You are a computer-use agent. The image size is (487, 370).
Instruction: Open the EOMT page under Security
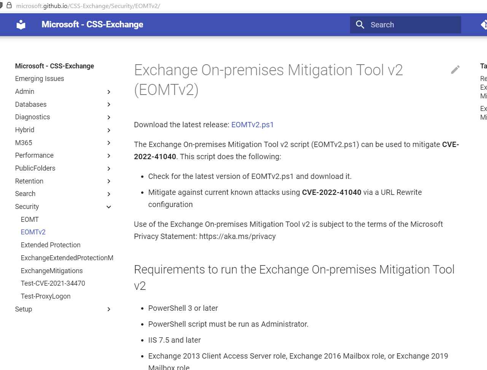coord(30,220)
